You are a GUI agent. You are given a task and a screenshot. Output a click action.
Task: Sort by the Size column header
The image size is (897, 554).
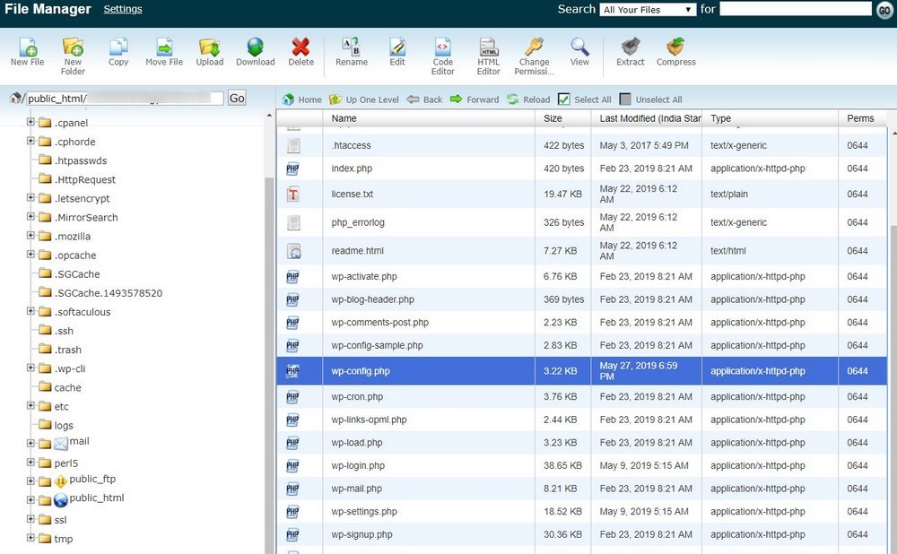[553, 118]
